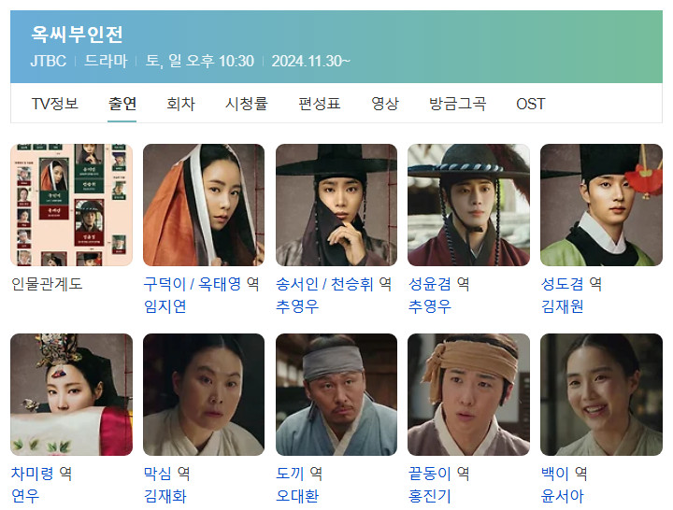This screenshot has width=673, height=510.
Task: Click 임지연's portrait with orange veil
Action: click(204, 205)
